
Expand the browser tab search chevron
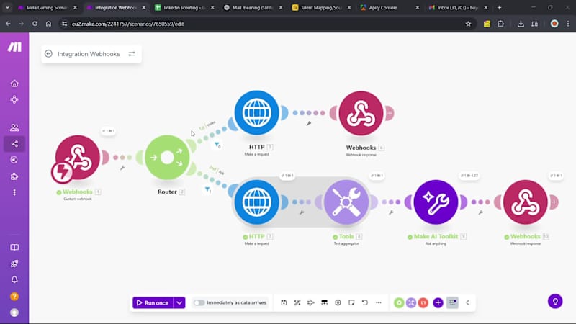(x=7, y=7)
